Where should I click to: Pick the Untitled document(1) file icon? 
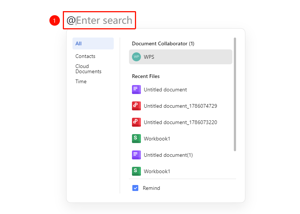coord(136,155)
